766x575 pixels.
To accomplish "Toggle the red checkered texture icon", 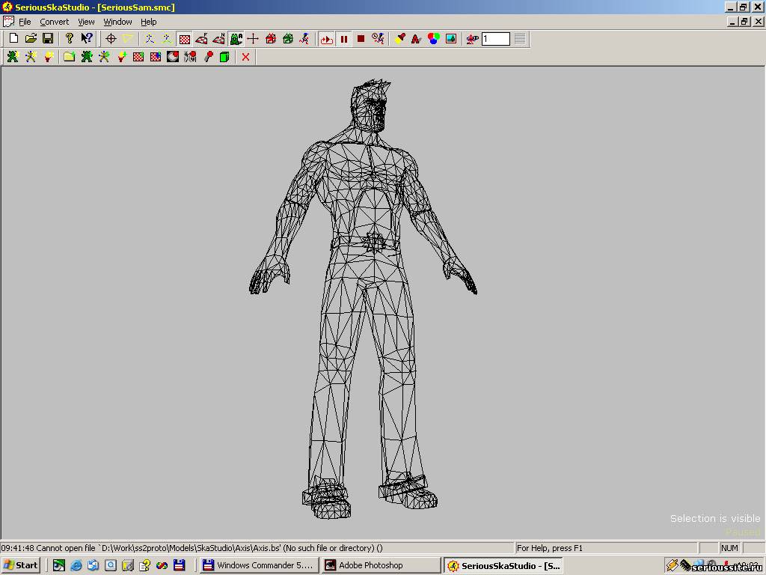I will tap(185, 39).
